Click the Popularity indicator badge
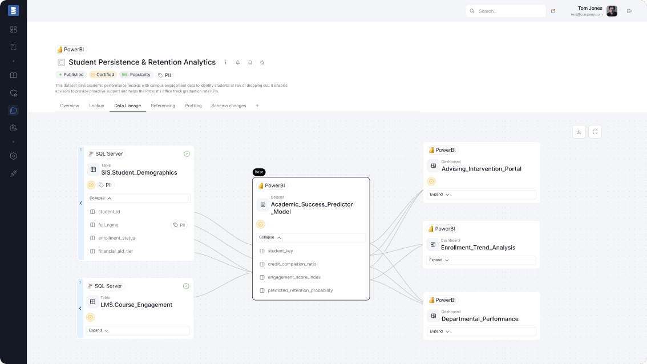 [x=136, y=74]
